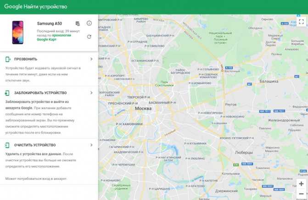
Task: Expand the Заблокировать устройство chevron
Action: (x=91, y=93)
